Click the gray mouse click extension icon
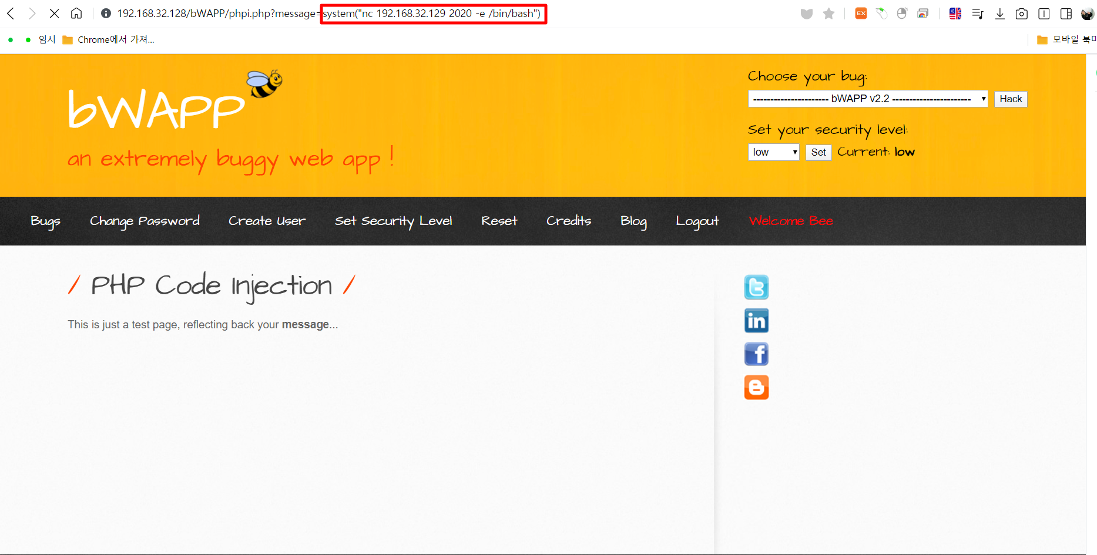The width and height of the screenshot is (1097, 555). [902, 14]
